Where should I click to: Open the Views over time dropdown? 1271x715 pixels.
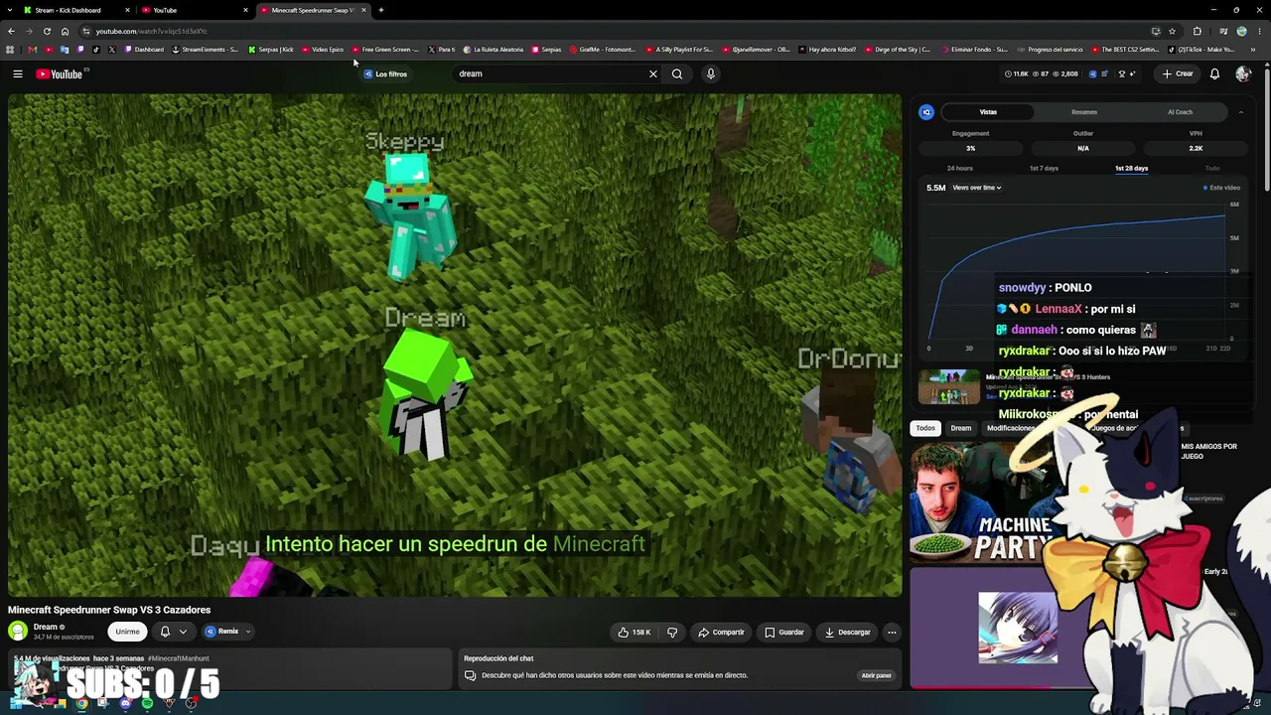[x=977, y=188]
